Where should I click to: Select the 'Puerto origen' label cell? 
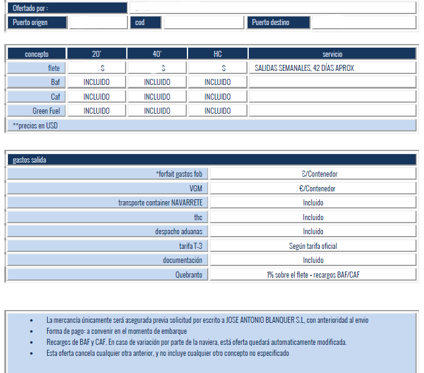coord(37,23)
